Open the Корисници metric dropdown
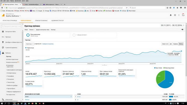The width and height of the screenshot is (187, 105). tap(30, 44)
